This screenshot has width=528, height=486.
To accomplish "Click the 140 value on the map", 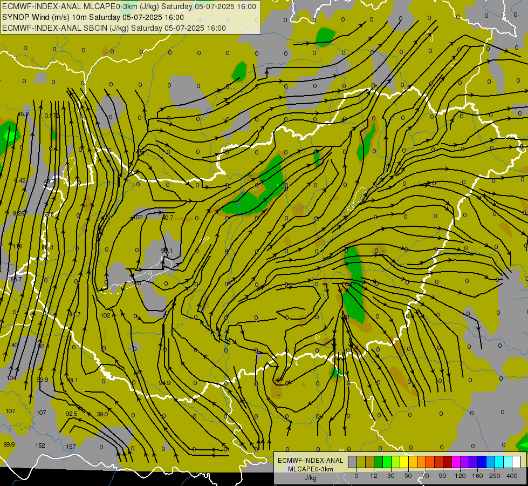I will tap(13, 345).
